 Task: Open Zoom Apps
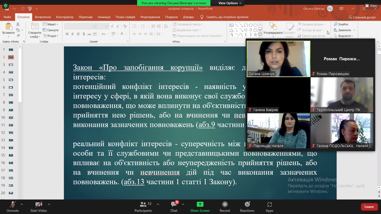pyautogui.click(x=269, y=207)
